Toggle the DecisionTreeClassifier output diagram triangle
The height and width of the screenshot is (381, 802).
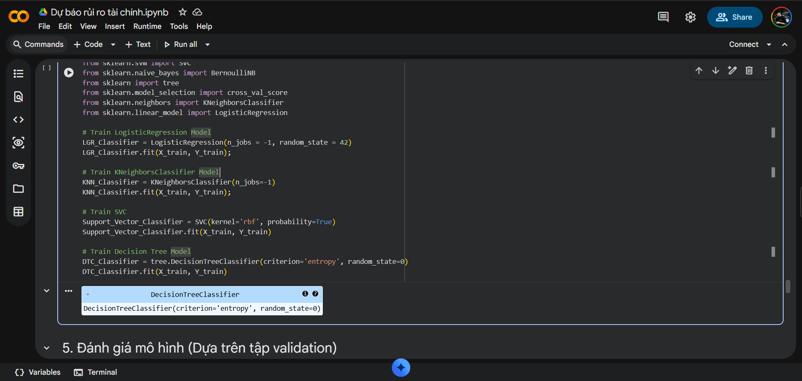88,294
